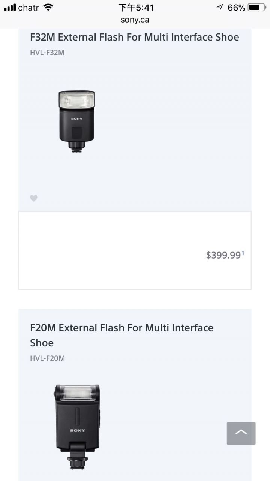Tap the white F32M pricing panel
The image size is (270, 481).
point(135,250)
